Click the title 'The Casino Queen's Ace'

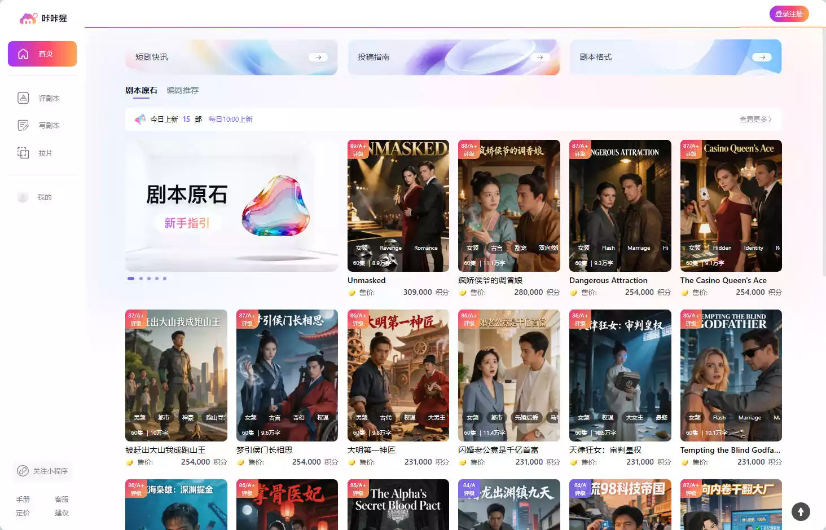(x=723, y=280)
